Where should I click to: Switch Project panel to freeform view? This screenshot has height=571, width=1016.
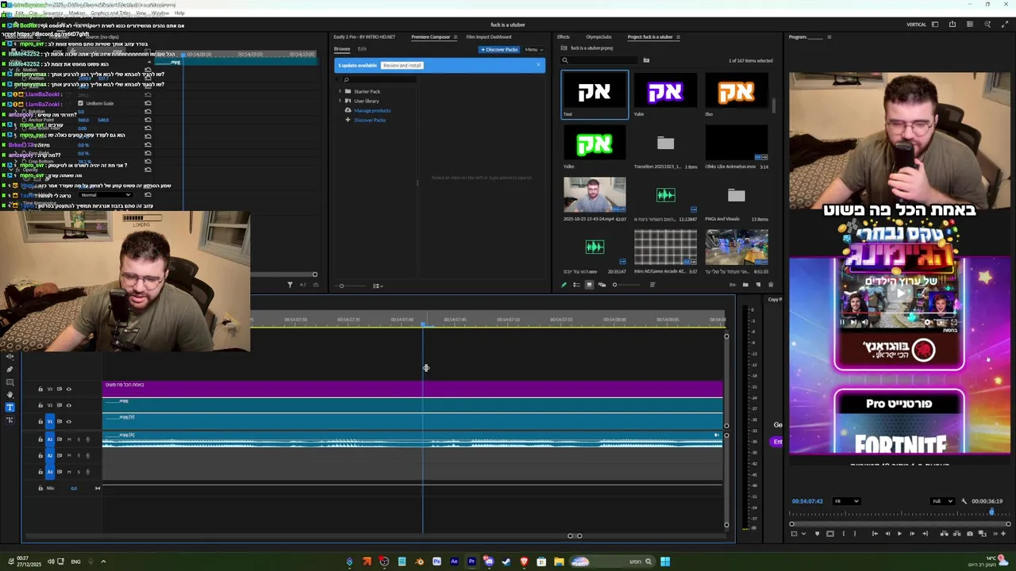coord(602,285)
